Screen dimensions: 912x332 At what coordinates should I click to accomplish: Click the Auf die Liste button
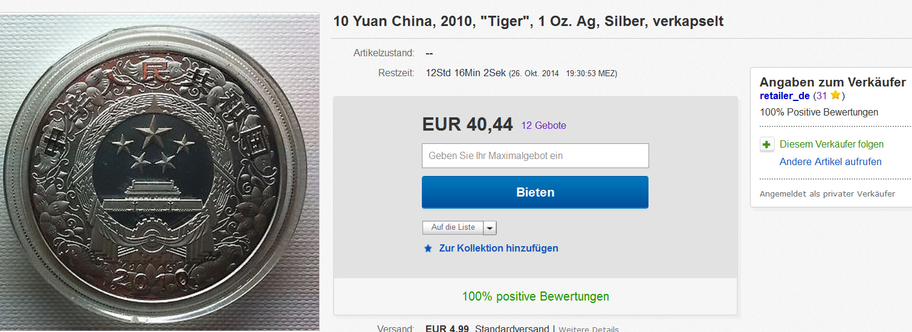pyautogui.click(x=453, y=227)
